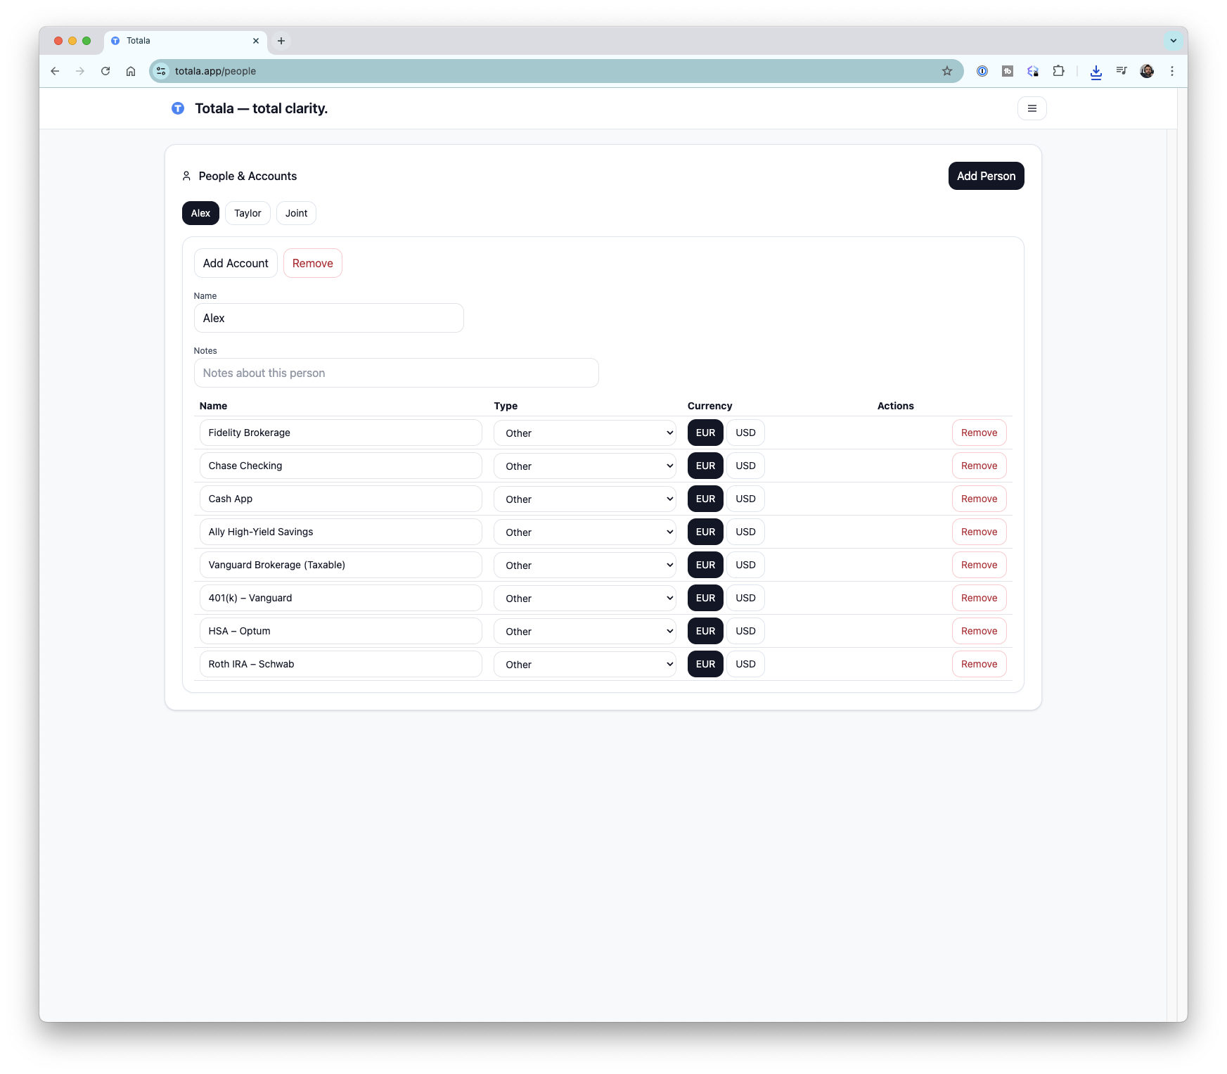Select USD for Roth IRA – Schwab
The image size is (1227, 1074).
[x=745, y=664]
